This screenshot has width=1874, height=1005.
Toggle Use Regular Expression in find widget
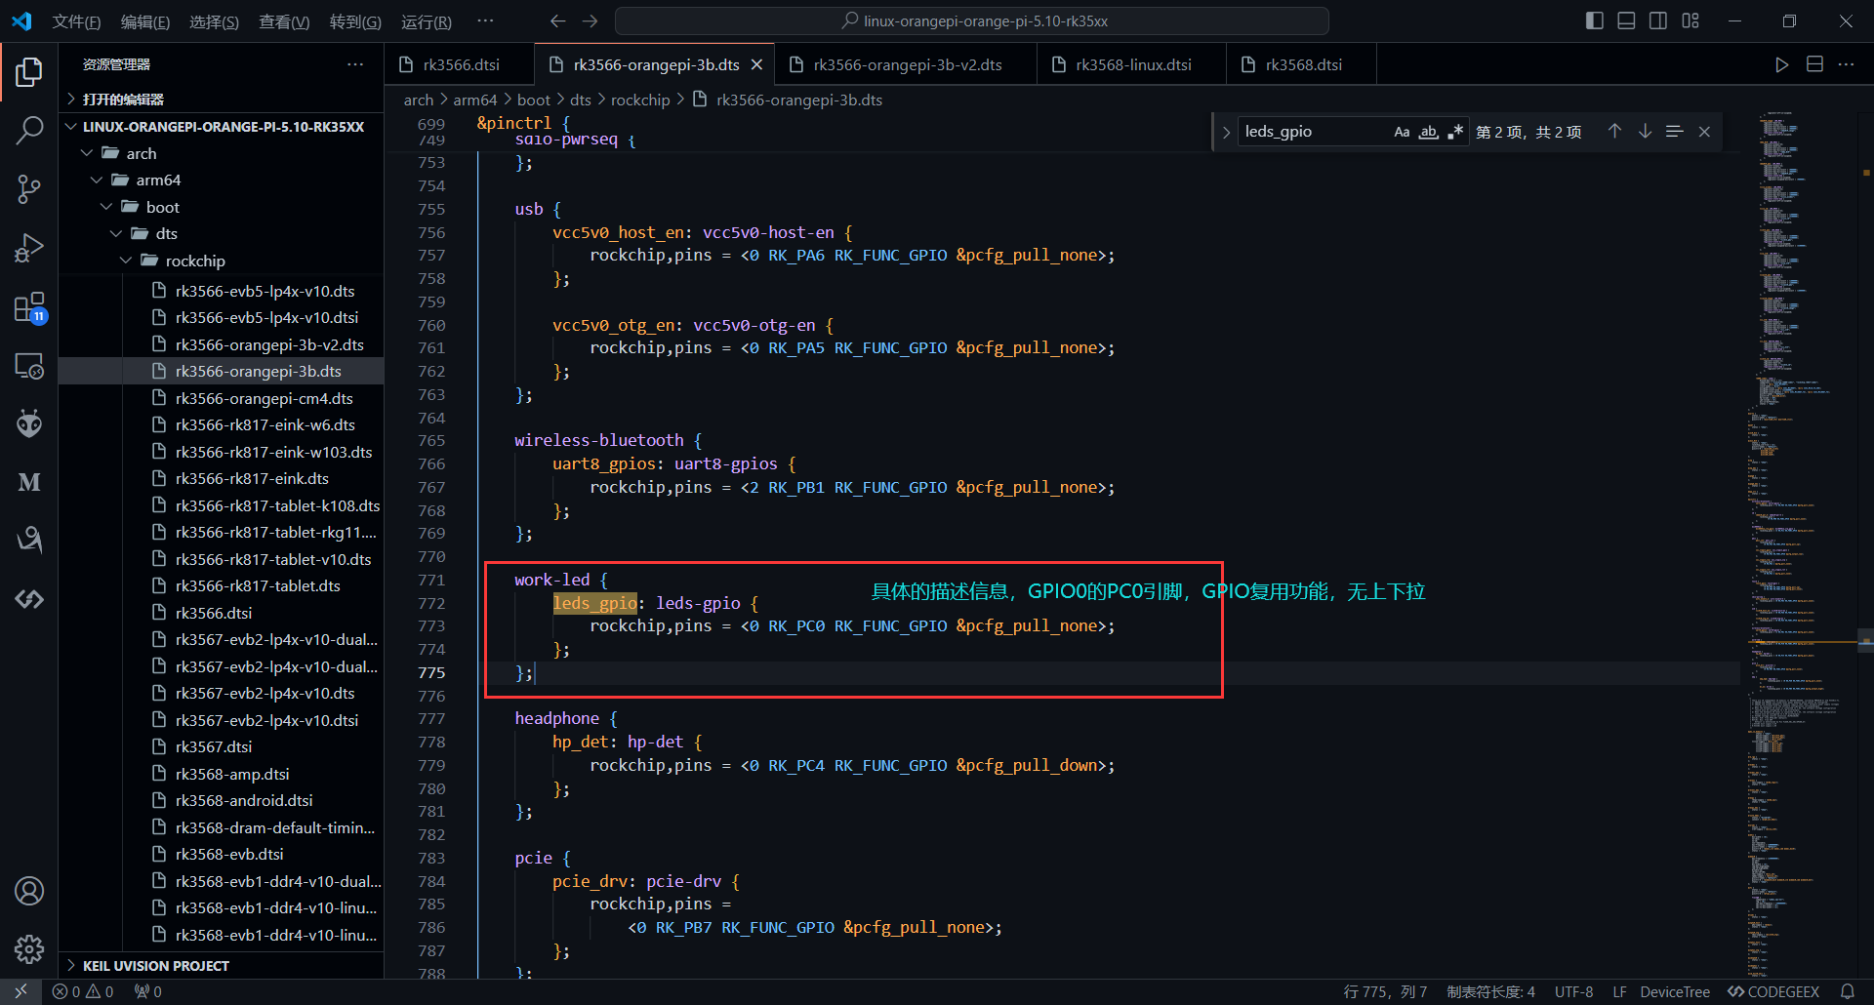point(1455,132)
